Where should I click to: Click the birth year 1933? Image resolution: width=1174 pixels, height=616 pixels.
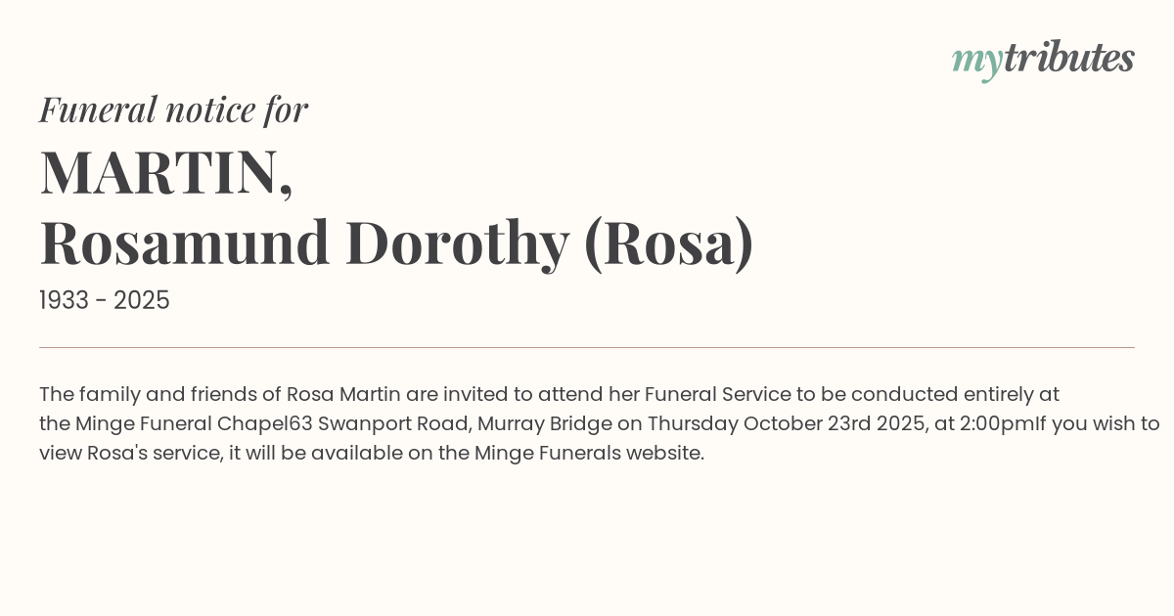coord(64,301)
